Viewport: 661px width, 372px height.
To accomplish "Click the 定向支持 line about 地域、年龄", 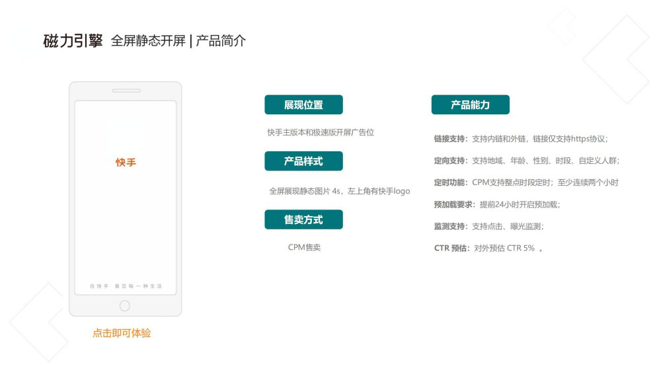I will tap(527, 161).
